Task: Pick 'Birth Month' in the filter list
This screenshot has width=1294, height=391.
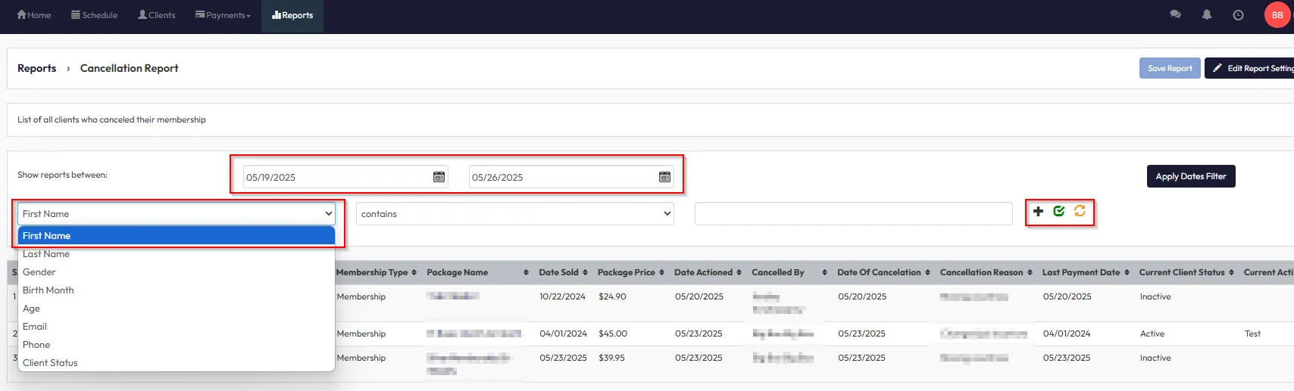Action: 48,290
